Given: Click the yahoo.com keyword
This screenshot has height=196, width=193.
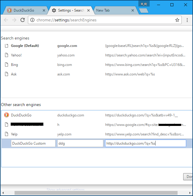Looking at the screenshot, I should (66, 55).
